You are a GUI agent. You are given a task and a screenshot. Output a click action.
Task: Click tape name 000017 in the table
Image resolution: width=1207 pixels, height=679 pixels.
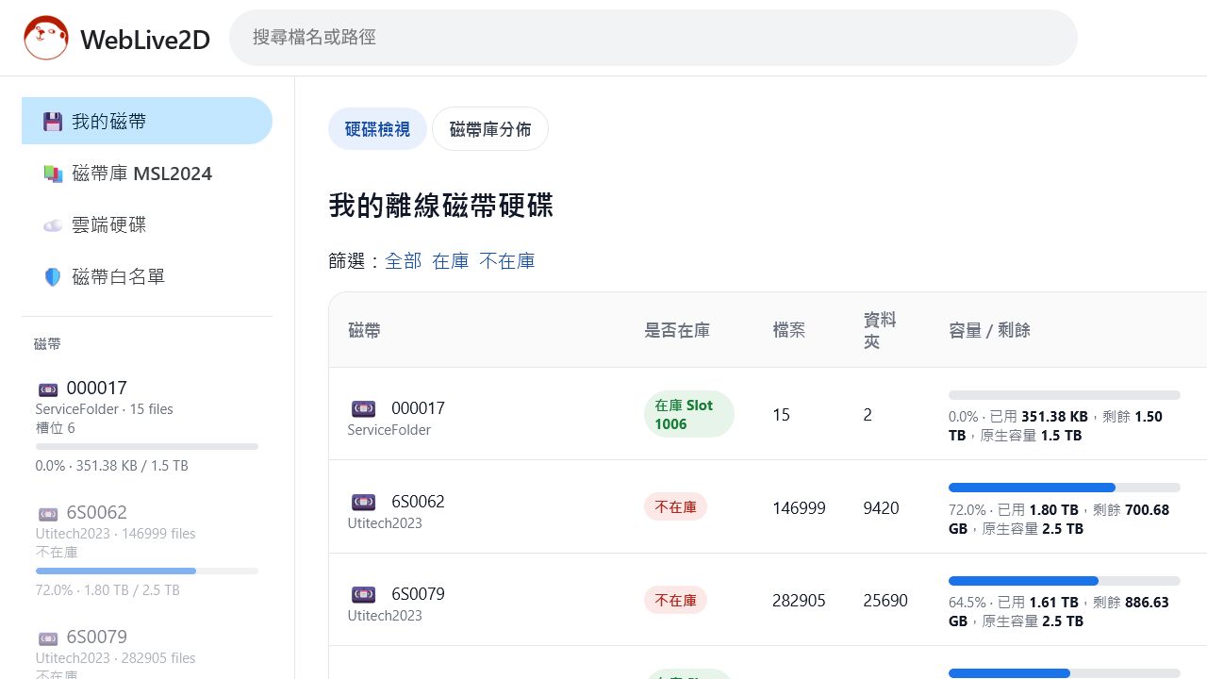click(418, 408)
